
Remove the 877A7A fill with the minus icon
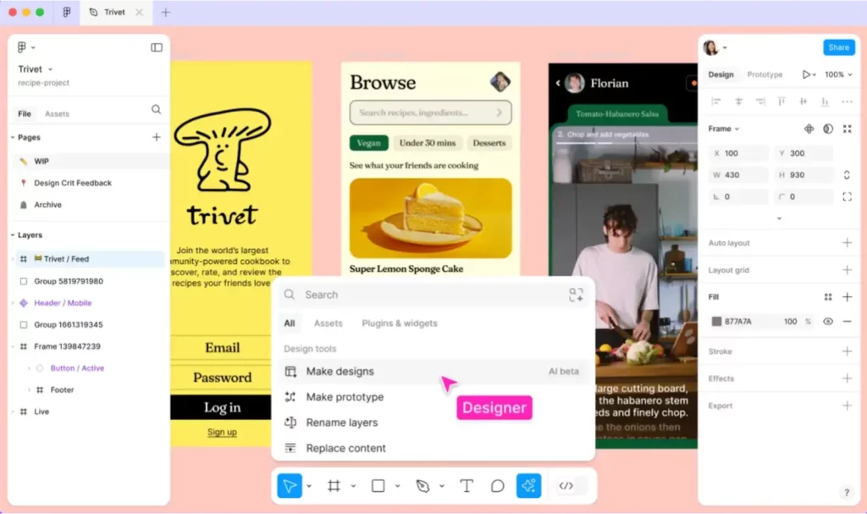click(847, 322)
